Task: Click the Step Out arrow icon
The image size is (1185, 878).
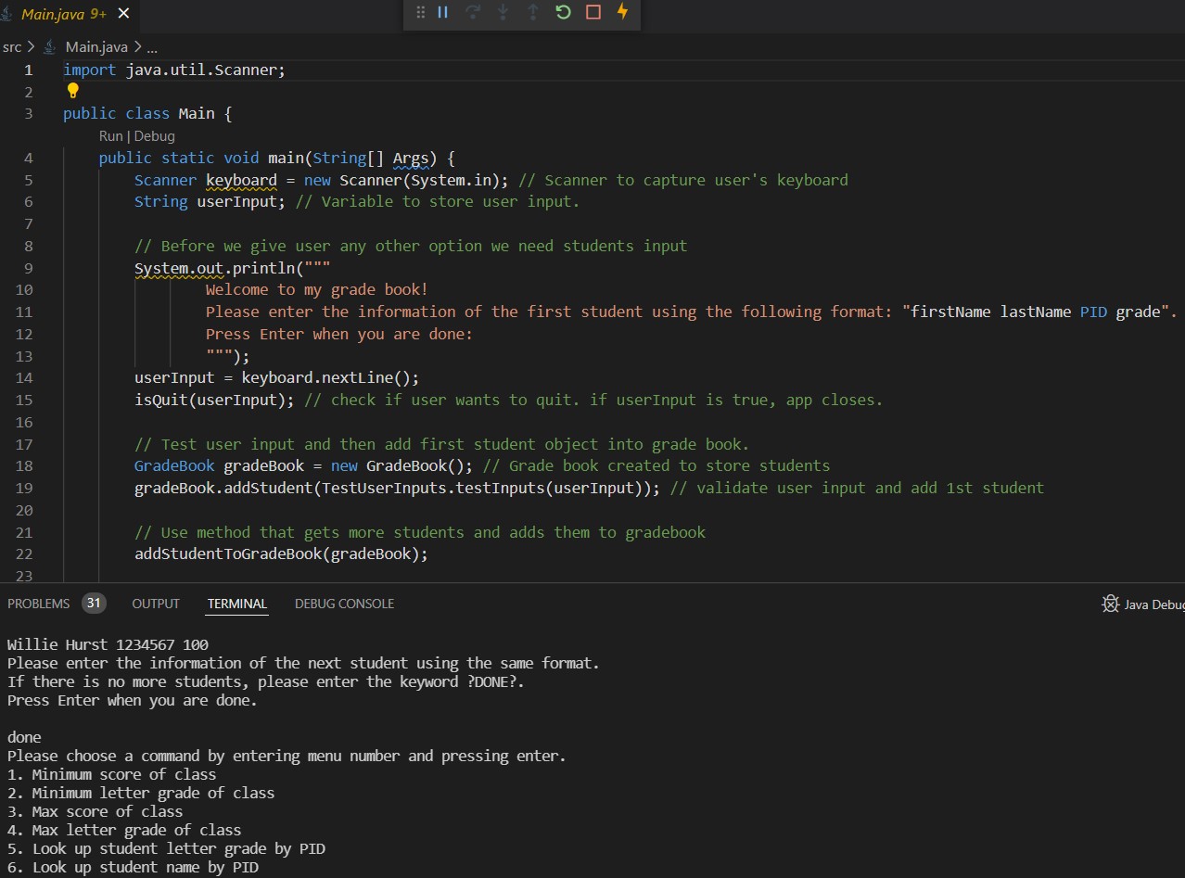Action: [x=532, y=12]
